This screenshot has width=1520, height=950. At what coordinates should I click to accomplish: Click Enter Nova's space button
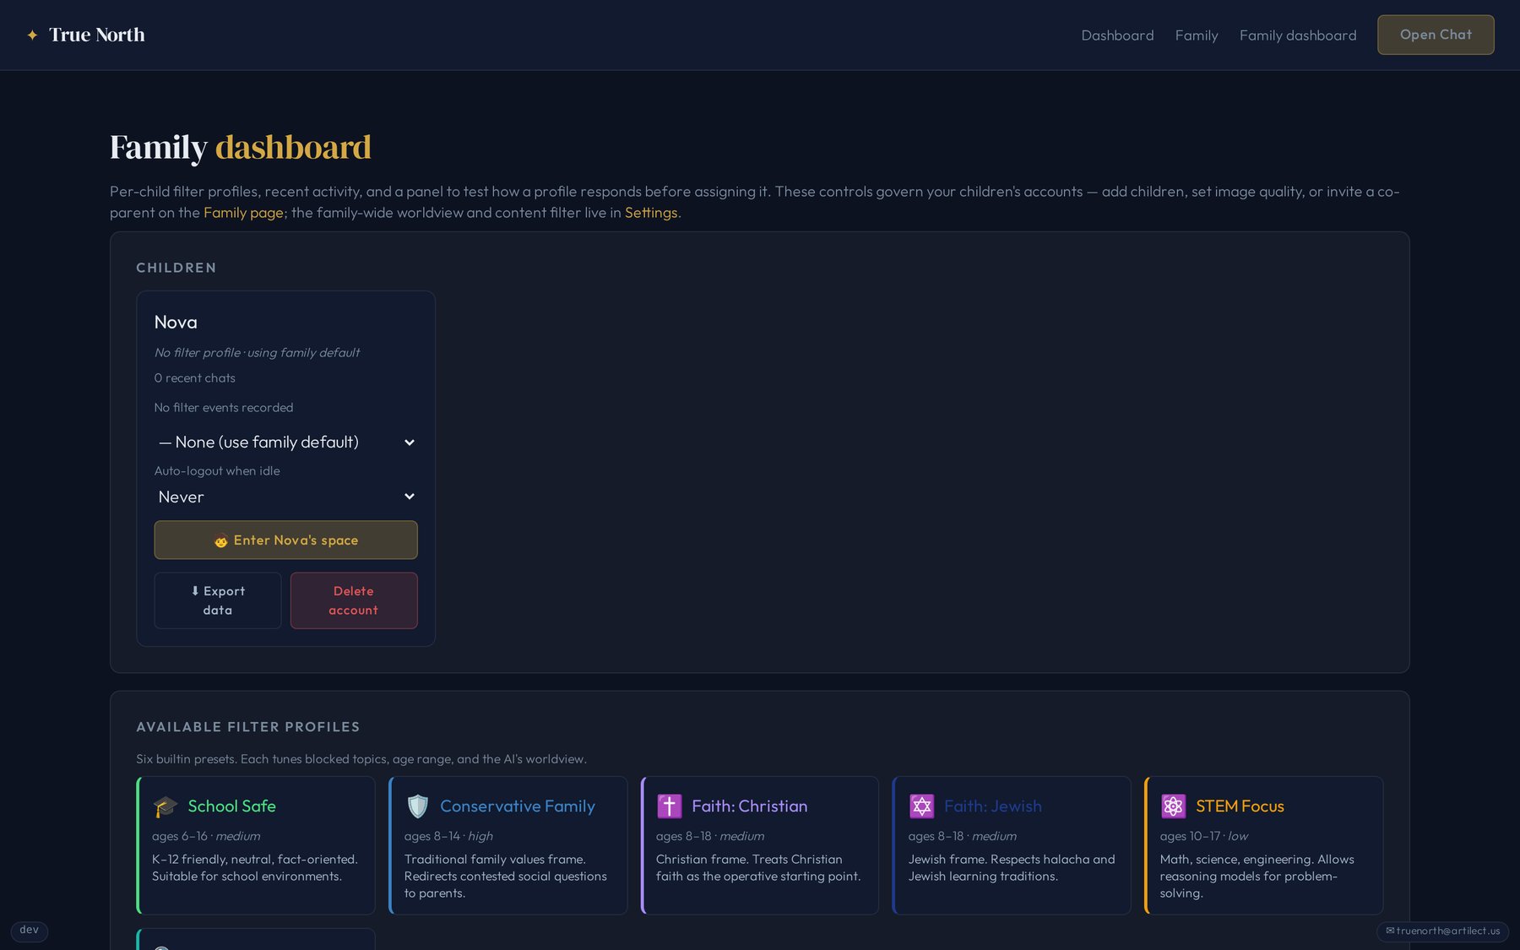click(x=285, y=540)
